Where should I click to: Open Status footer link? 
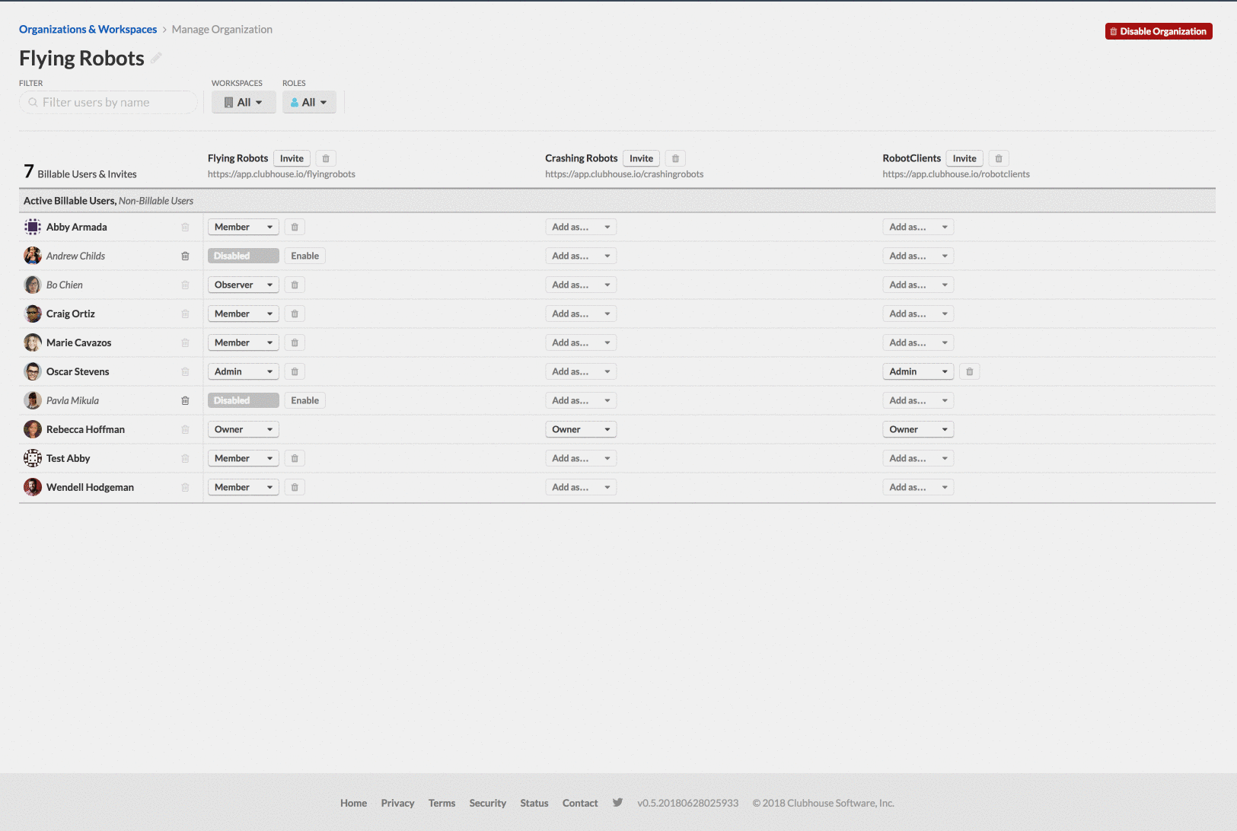(x=534, y=803)
